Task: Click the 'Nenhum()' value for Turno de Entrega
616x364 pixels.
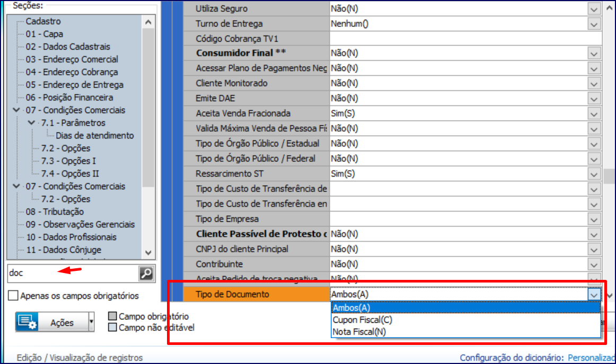Action: point(350,23)
